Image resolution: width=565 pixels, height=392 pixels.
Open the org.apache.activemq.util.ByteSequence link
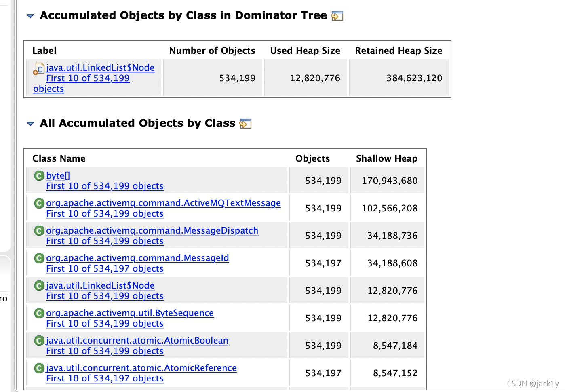coord(130,313)
